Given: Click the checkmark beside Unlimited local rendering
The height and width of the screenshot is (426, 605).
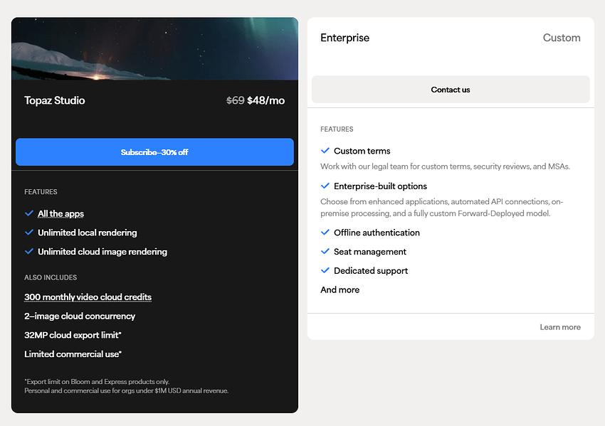Looking at the screenshot, I should pyautogui.click(x=29, y=232).
